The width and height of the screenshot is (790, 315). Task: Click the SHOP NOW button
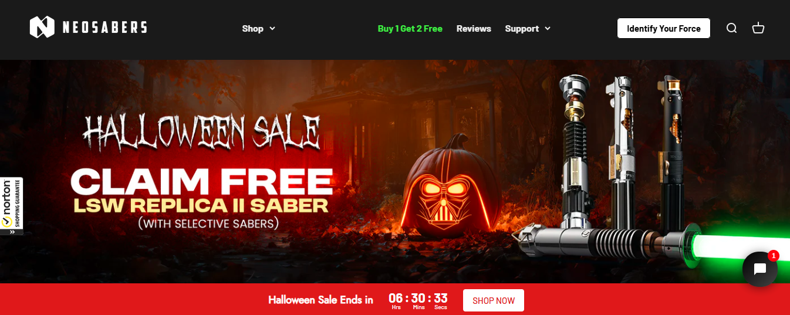[x=494, y=300]
